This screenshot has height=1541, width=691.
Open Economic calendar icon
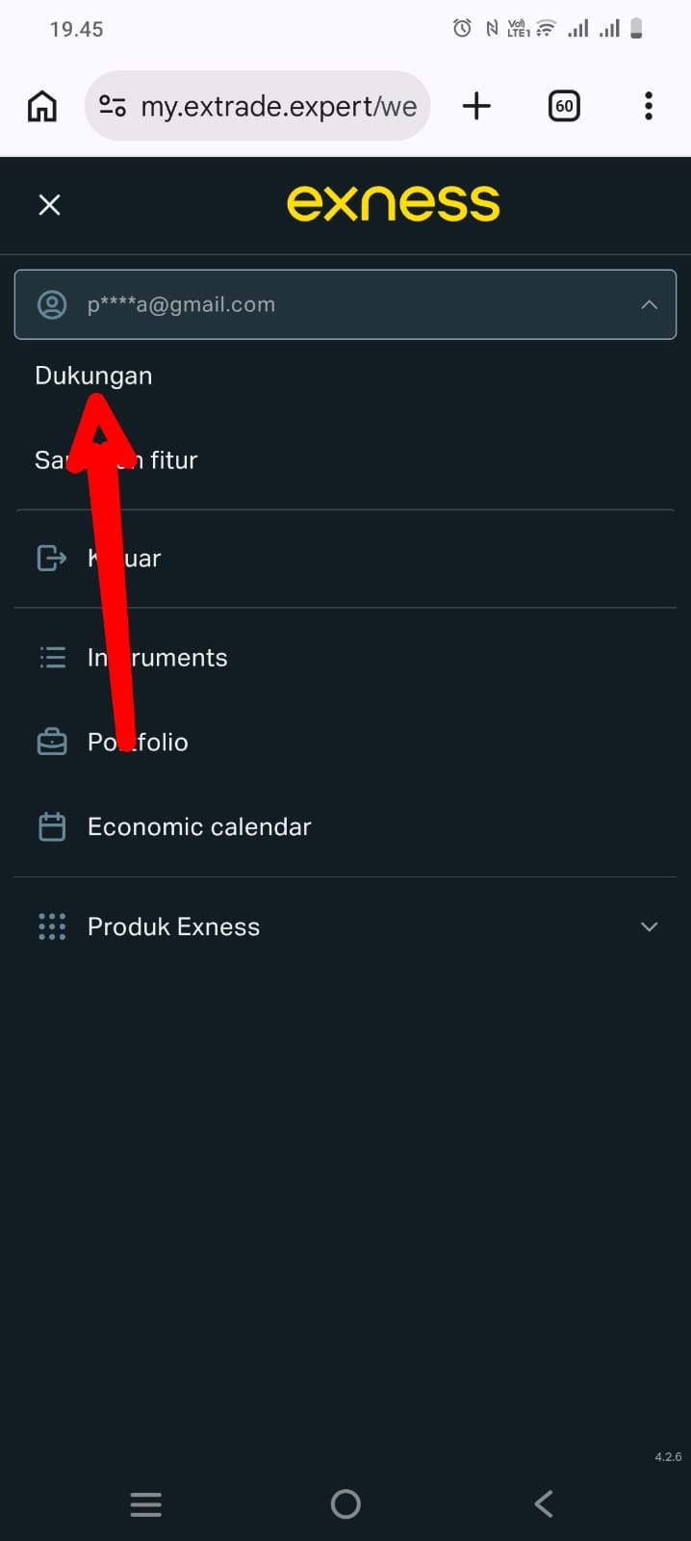(52, 826)
